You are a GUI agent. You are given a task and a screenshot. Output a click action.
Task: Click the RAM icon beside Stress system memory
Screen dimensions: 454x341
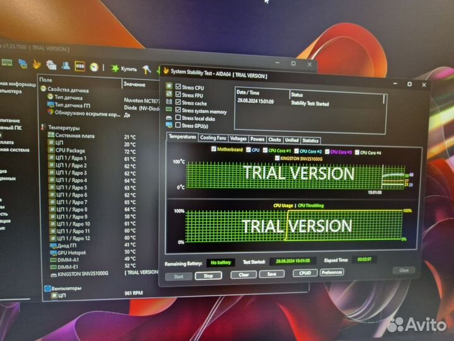click(x=169, y=109)
